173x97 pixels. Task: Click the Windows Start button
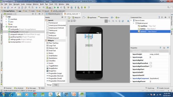(3, 95)
